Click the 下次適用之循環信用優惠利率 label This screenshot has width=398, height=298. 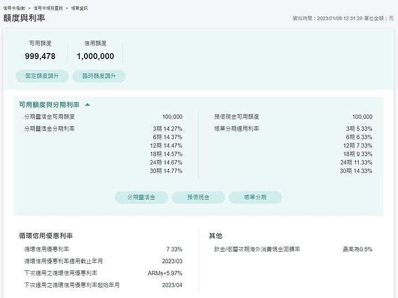click(x=61, y=273)
